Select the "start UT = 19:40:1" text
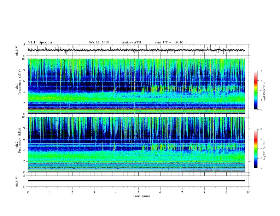280x216 pixels. (x=171, y=42)
